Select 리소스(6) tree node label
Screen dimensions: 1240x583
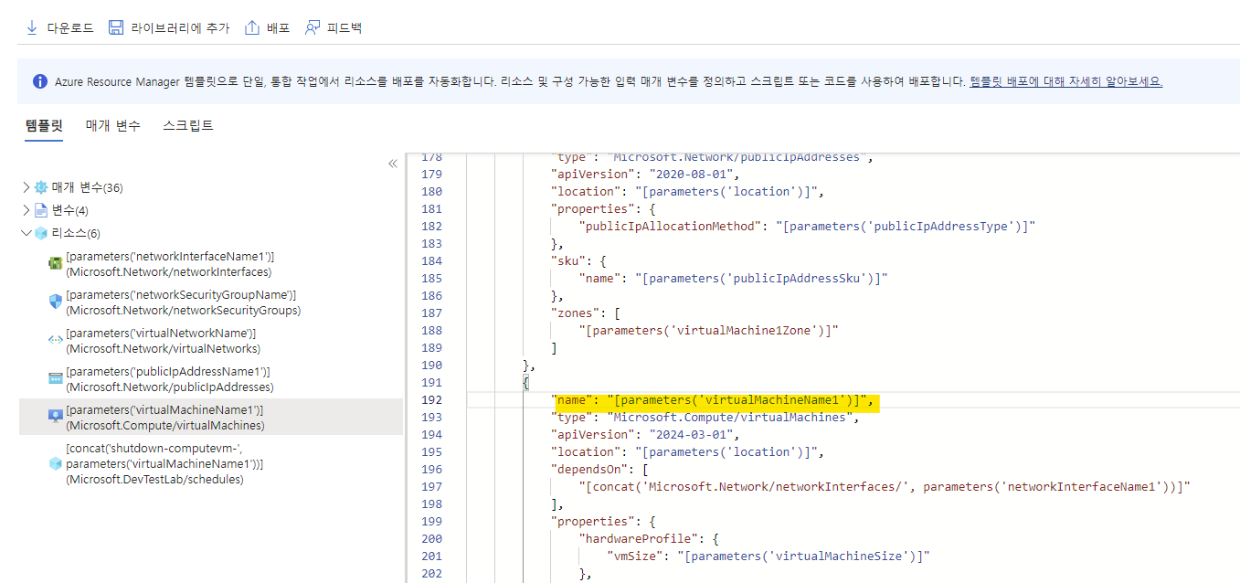[76, 233]
